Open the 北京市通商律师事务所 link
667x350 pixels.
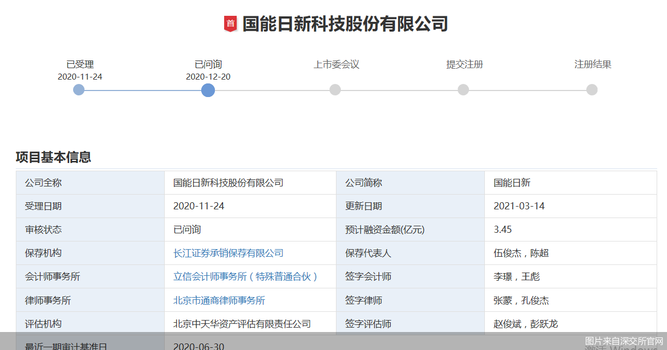coord(219,300)
